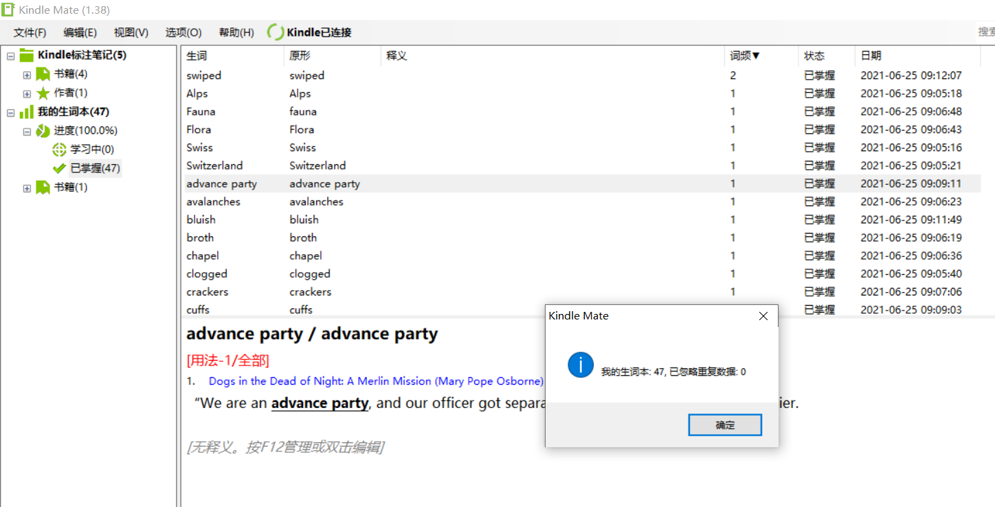This screenshot has width=995, height=507.
Task: Click the green Kindle connected status icon
Action: coord(276,32)
